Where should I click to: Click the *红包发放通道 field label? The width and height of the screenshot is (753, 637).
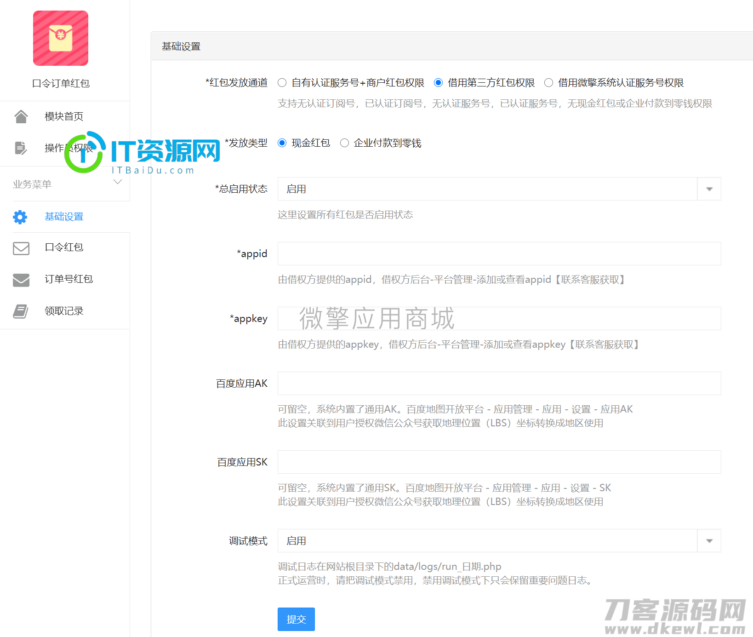click(236, 83)
